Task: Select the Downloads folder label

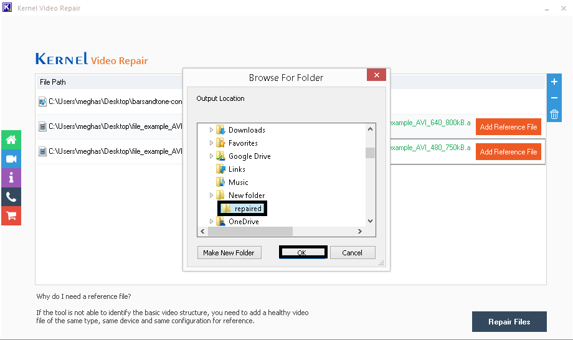Action: tap(247, 130)
